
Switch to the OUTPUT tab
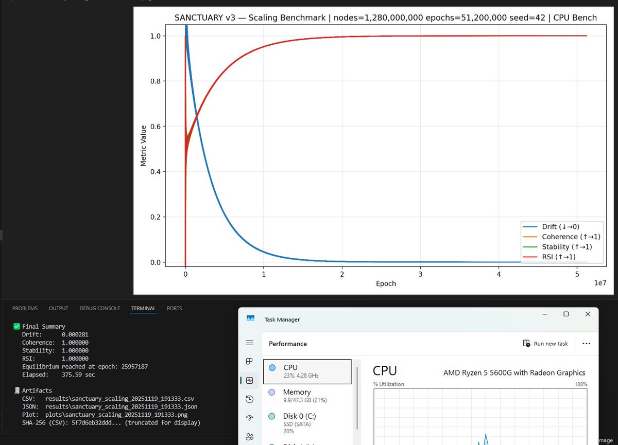coord(58,308)
